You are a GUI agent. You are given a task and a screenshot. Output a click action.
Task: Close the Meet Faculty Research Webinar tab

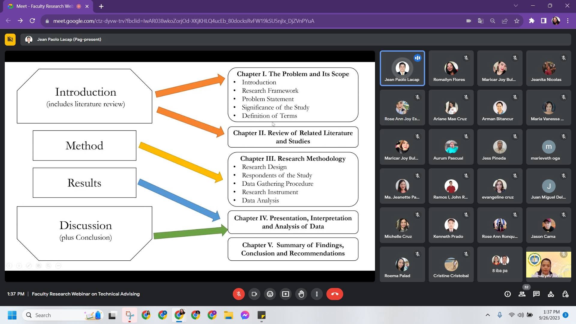87,6
